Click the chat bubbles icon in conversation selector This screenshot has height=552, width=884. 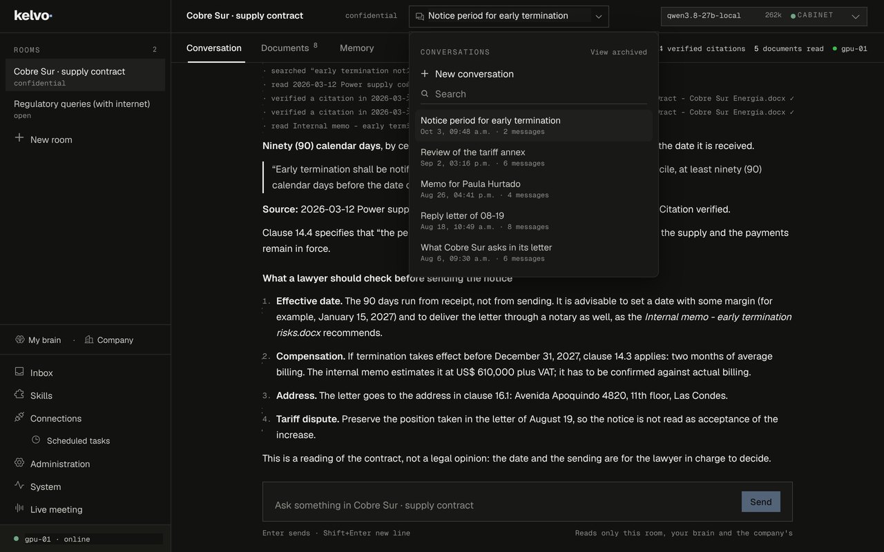tap(420, 17)
